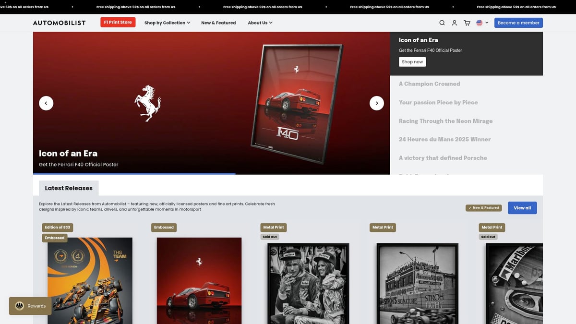Select A victory that defined Porsche slide
Screen dimensions: 576x324
click(443, 158)
